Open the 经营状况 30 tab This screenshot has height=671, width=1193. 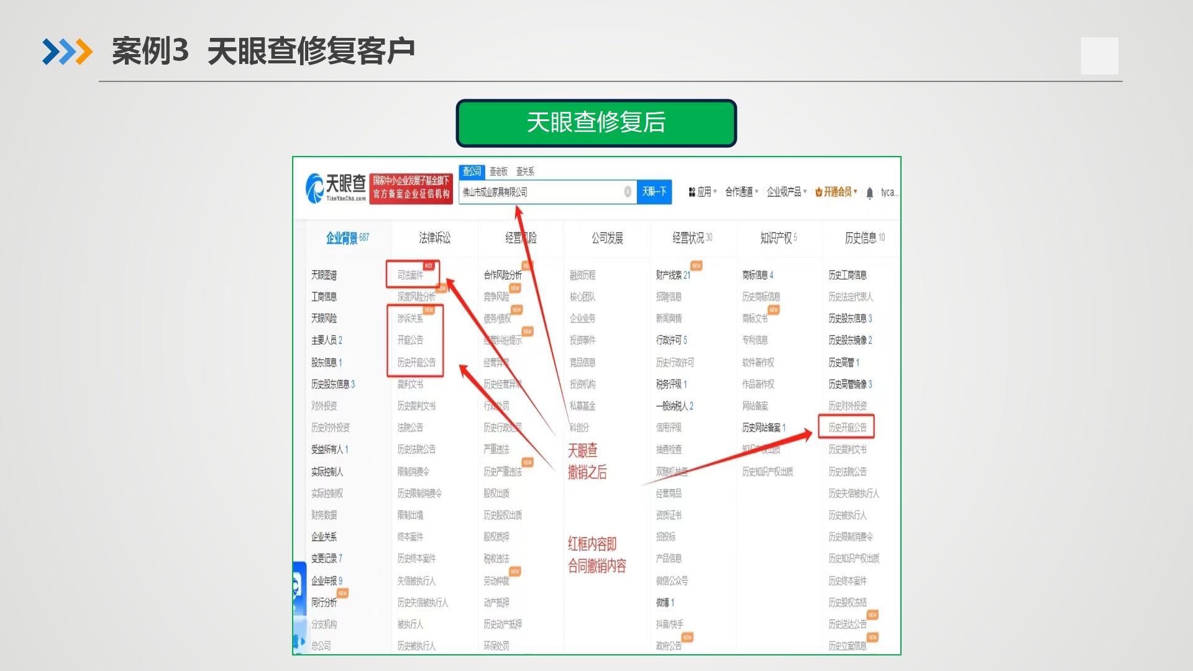(692, 238)
